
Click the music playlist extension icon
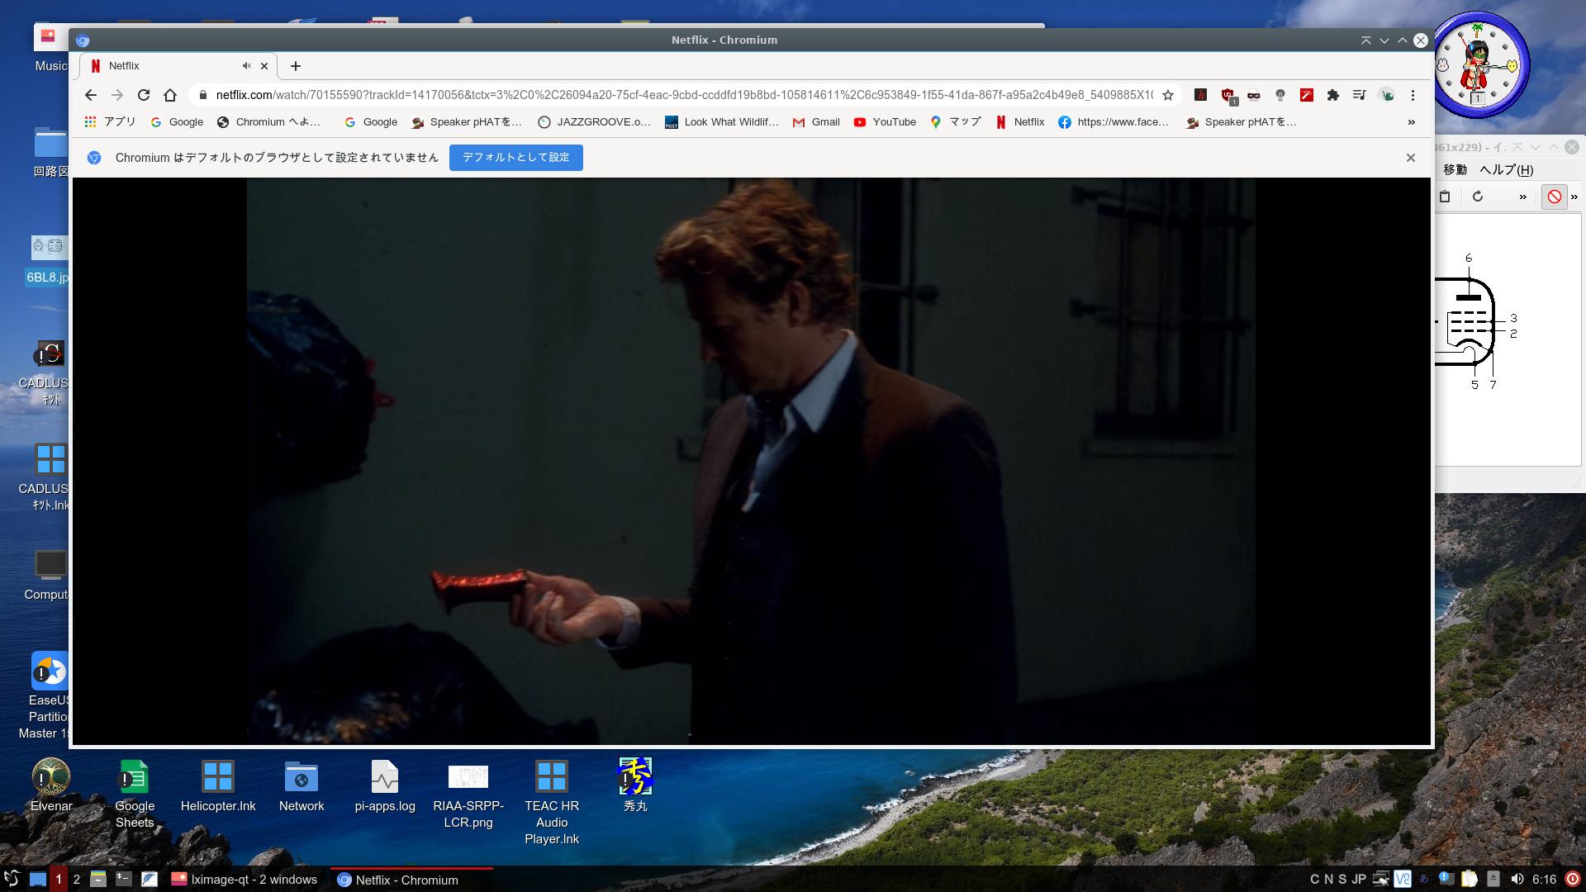coord(1359,95)
